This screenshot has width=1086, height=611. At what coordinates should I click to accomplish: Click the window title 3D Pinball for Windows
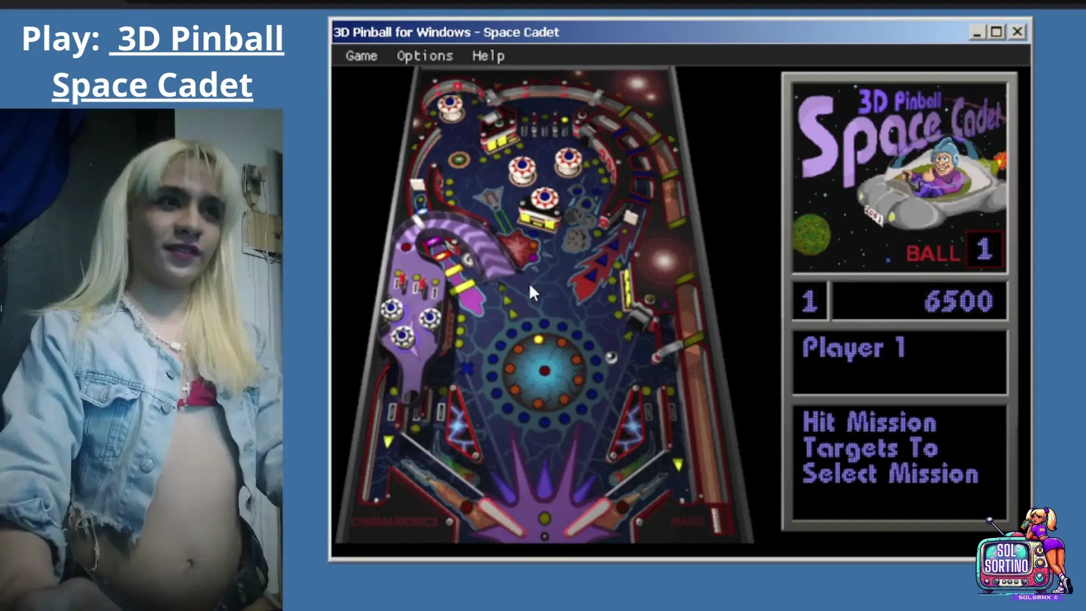(x=446, y=32)
